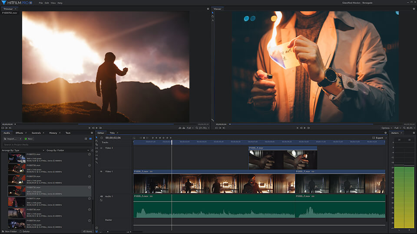
Task: Select the Roll Edit tool in the Editor toolbar
Action: pyautogui.click(x=96, y=159)
